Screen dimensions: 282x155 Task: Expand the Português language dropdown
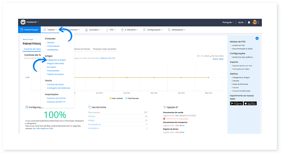(228, 22)
